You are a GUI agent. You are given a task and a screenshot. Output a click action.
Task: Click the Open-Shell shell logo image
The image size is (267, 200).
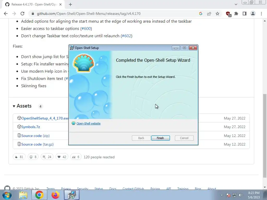84,63
